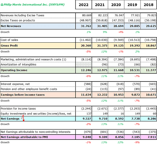
Task: Click the (375) noncontrolling interests cell
Action: pos(152,132)
